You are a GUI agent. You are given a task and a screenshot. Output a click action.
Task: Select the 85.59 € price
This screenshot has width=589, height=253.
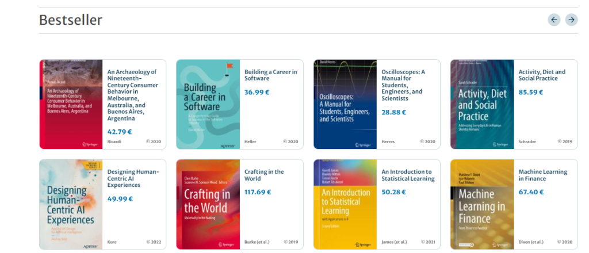531,92
